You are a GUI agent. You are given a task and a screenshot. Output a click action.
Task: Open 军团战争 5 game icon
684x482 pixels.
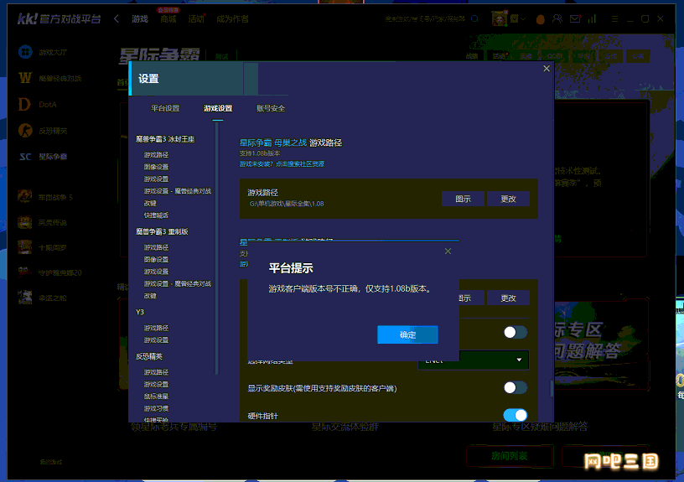(x=24, y=197)
